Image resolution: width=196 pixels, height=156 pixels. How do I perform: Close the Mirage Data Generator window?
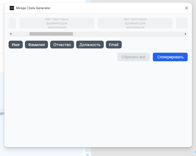click(x=187, y=8)
